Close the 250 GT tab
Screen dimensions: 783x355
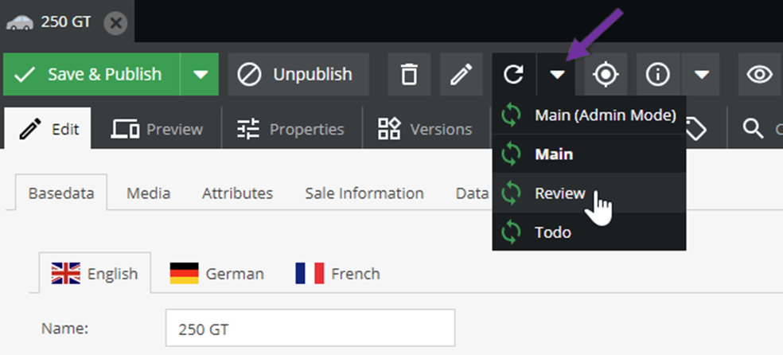click(x=115, y=22)
